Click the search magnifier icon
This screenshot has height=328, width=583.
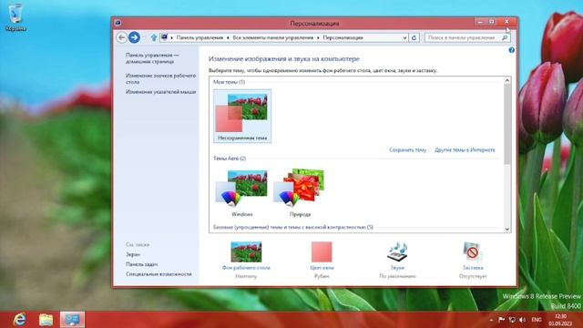pos(505,37)
